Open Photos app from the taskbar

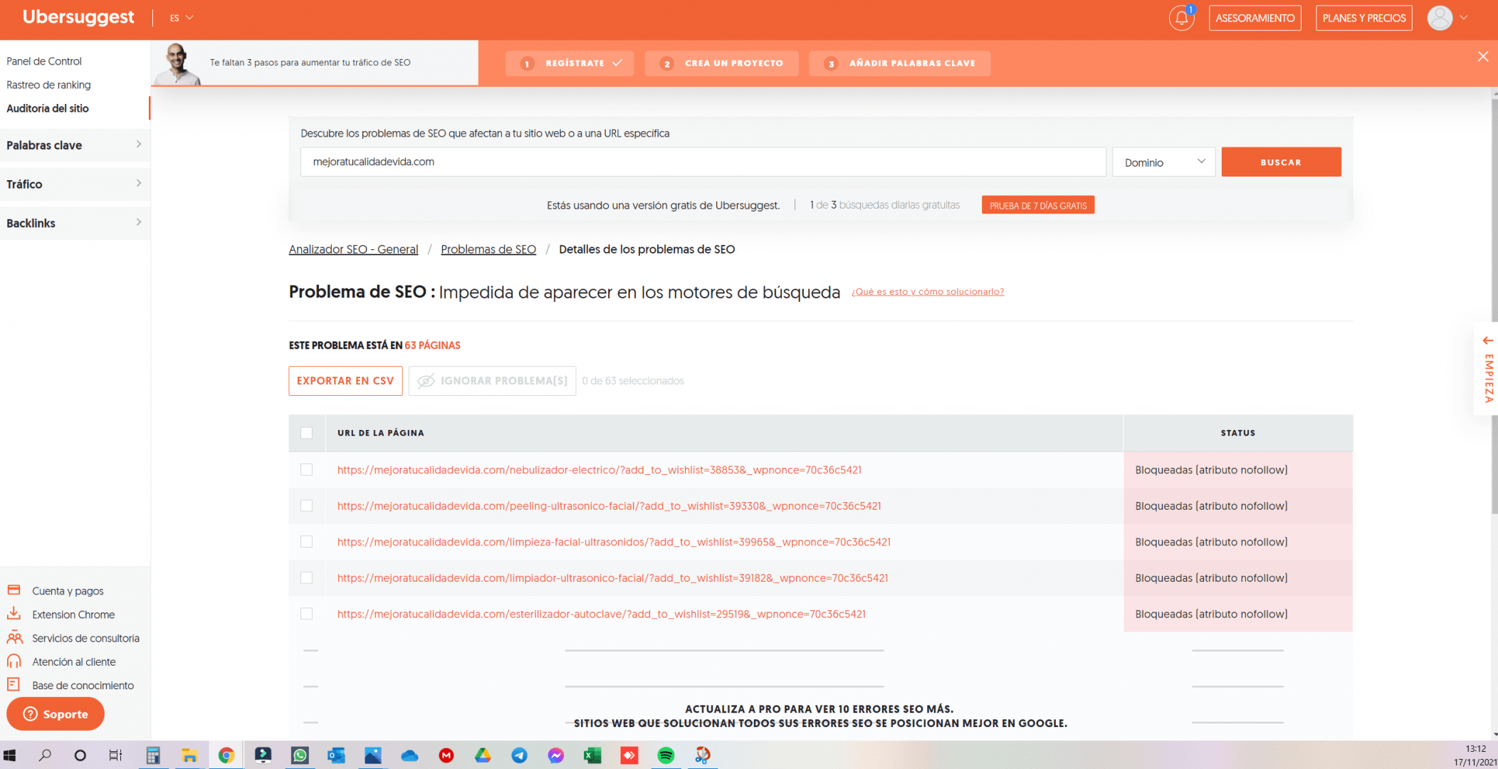tap(373, 755)
